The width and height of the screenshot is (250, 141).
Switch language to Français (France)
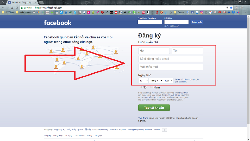(100, 130)
